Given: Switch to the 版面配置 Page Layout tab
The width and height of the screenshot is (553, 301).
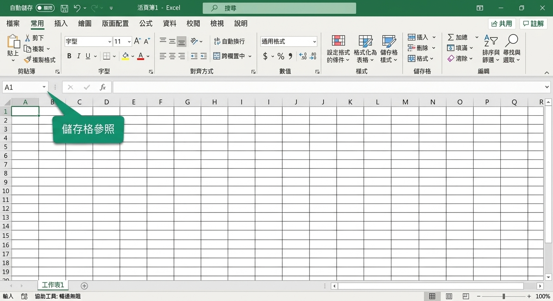Looking at the screenshot, I should tap(115, 24).
